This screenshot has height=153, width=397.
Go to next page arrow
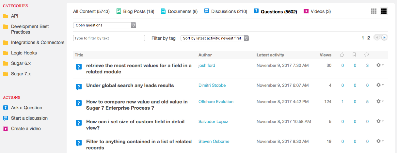pos(384,38)
